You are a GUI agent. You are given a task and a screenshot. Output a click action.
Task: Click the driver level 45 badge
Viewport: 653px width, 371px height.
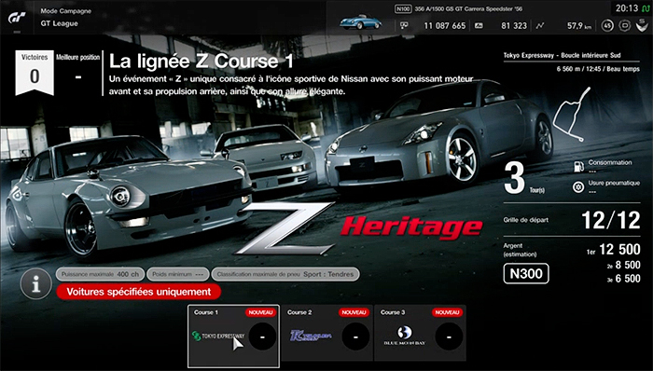(607, 26)
